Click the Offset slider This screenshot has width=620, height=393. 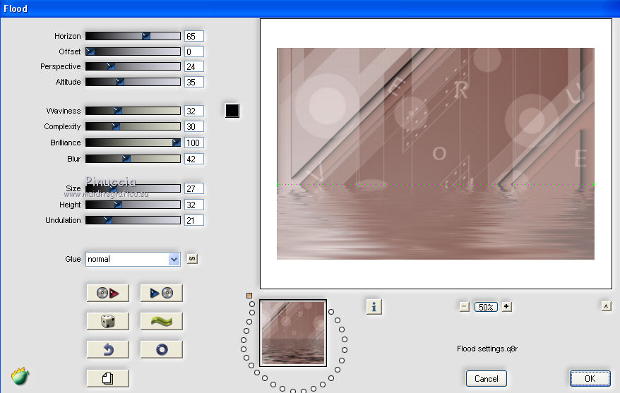click(x=133, y=52)
